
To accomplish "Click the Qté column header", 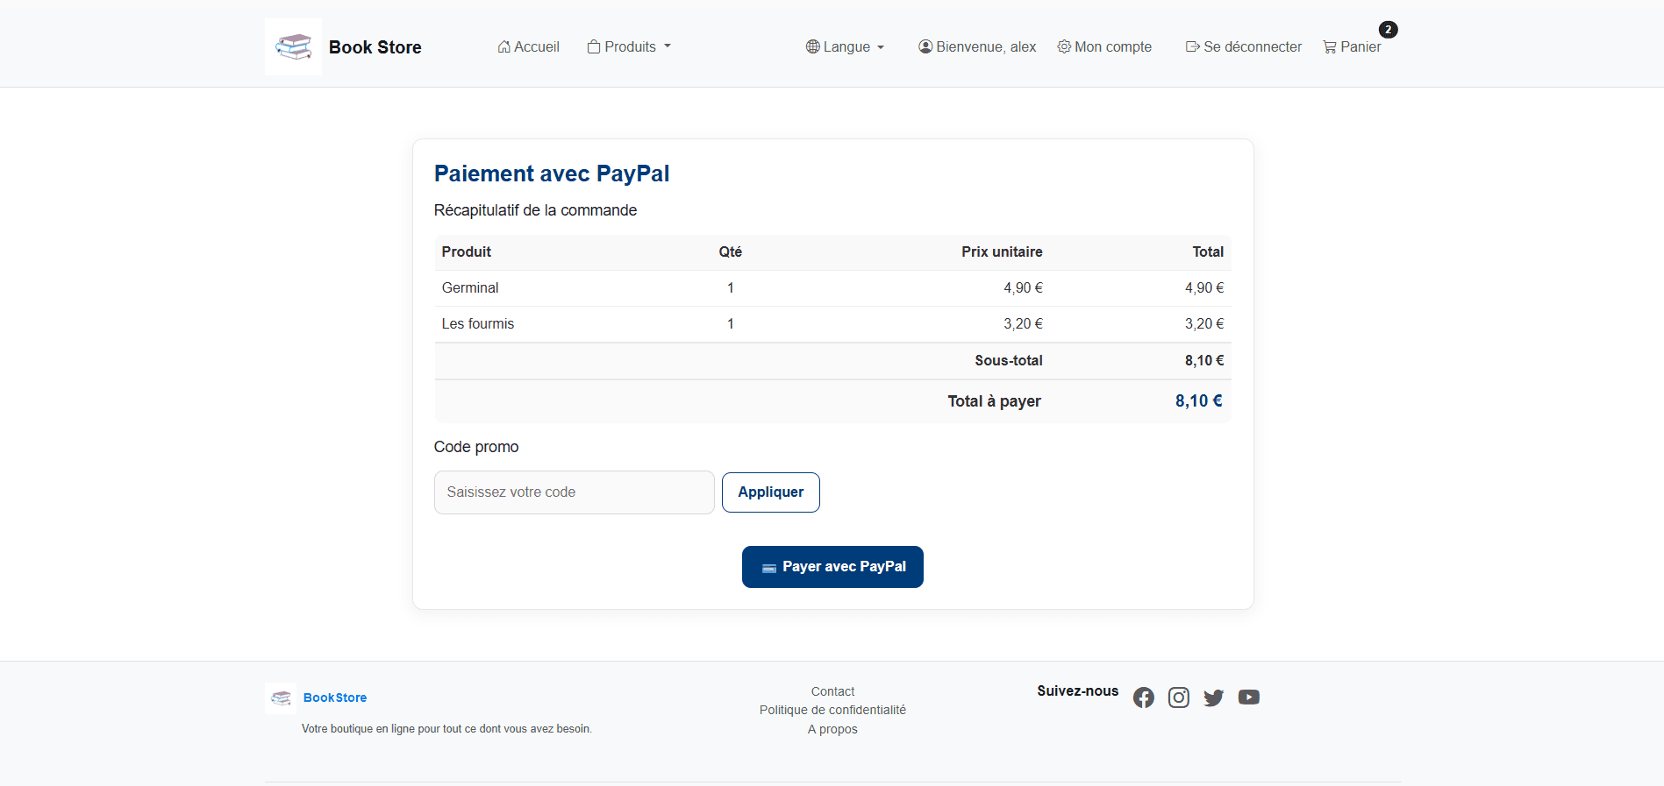I will point(731,252).
